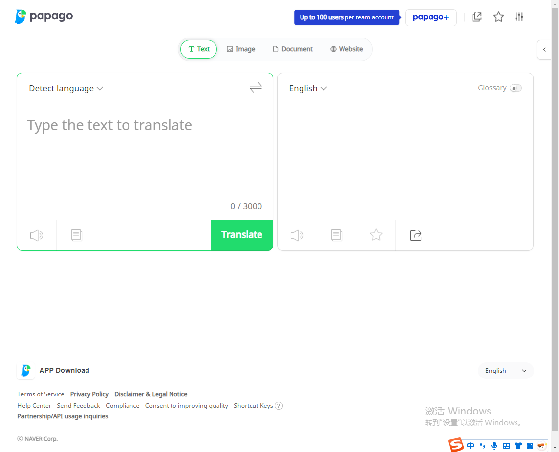Image resolution: width=559 pixels, height=452 pixels.
Task: Open the papago+ button
Action: coord(430,17)
